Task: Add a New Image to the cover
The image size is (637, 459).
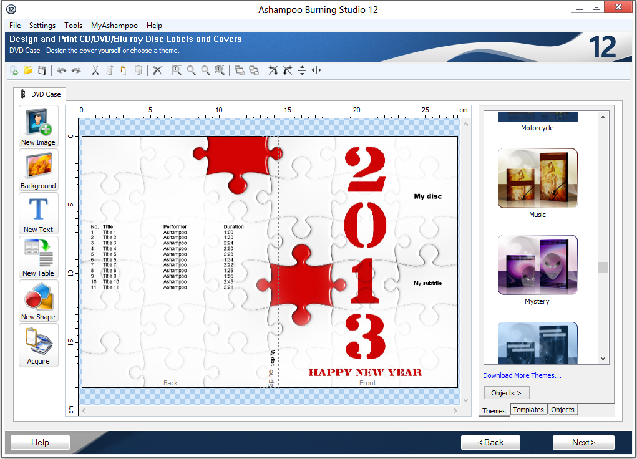Action: [x=39, y=126]
